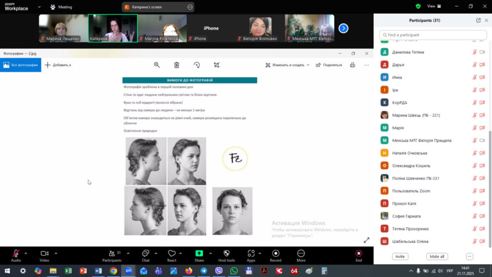Expand the View dropdown in Zoom

click(433, 6)
